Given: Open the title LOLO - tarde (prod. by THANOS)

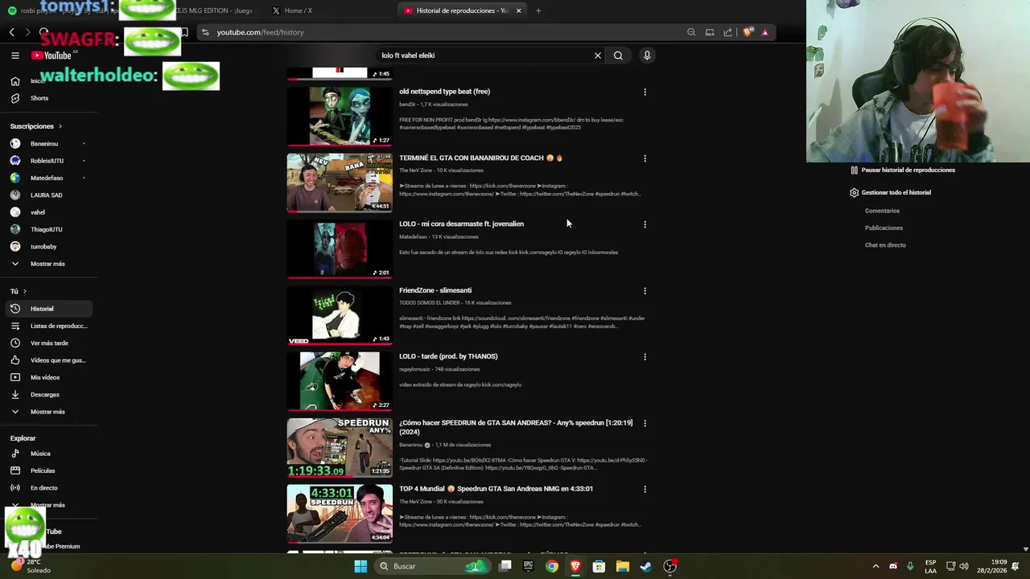Looking at the screenshot, I should coord(448,356).
